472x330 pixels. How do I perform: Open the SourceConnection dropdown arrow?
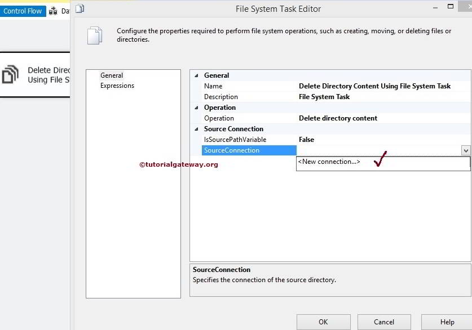pyautogui.click(x=466, y=150)
